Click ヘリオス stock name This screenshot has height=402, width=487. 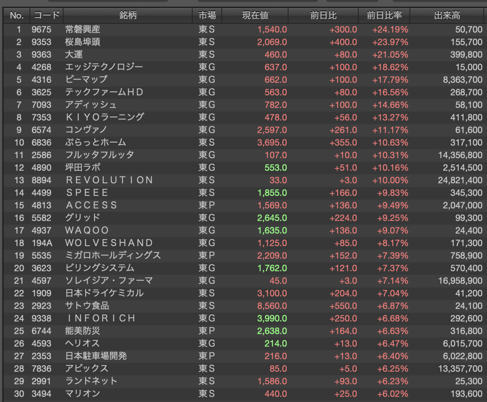coord(82,343)
